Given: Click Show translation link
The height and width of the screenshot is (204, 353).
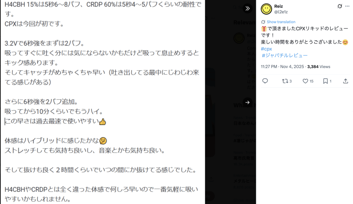Looking at the screenshot, I should (x=281, y=22).
